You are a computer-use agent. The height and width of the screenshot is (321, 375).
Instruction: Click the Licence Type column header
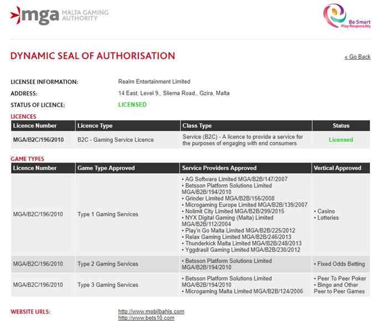(x=128, y=126)
